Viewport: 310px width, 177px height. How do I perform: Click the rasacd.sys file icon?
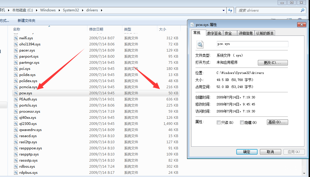tap(16, 136)
